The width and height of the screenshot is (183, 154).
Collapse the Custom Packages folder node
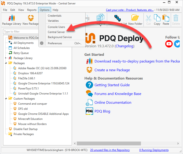pos(6,99)
